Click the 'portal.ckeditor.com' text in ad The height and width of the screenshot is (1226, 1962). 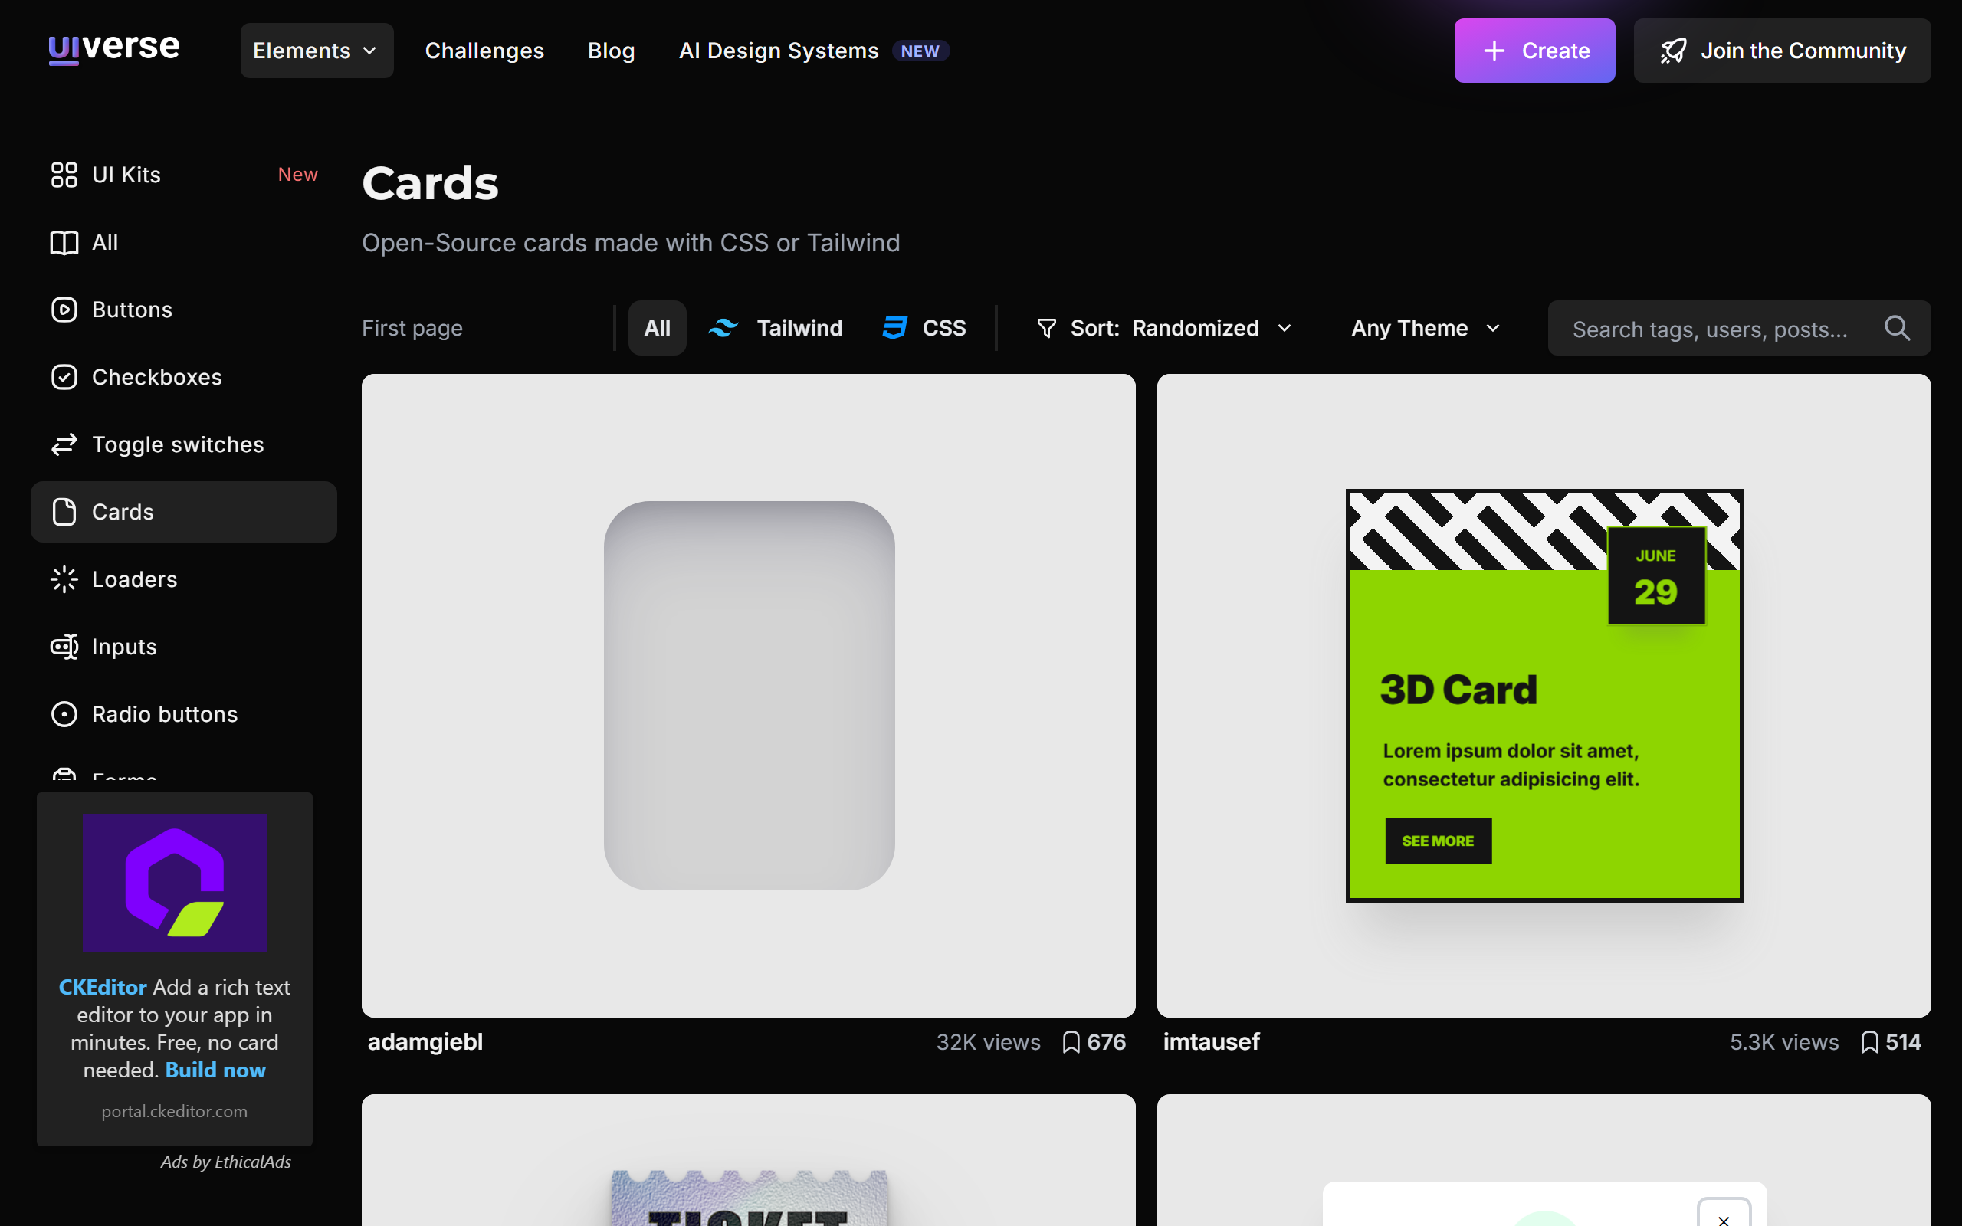coord(174,1112)
